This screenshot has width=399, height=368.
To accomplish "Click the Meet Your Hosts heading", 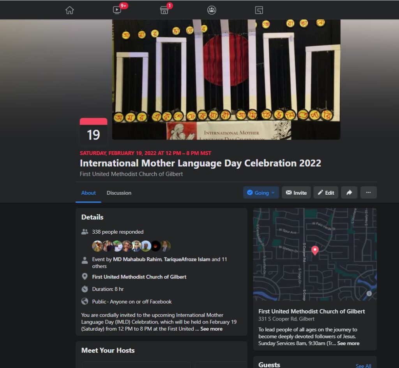I will 108,350.
